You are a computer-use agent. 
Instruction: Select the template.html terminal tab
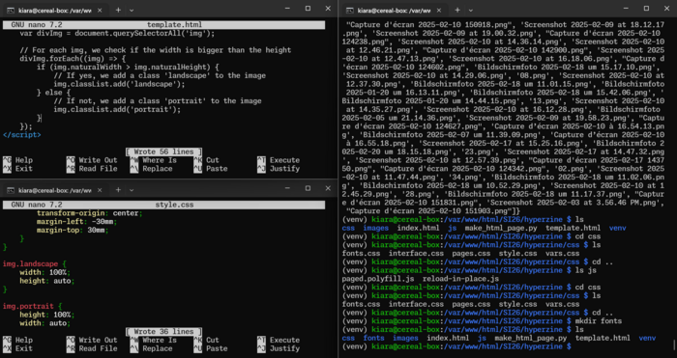click(54, 10)
